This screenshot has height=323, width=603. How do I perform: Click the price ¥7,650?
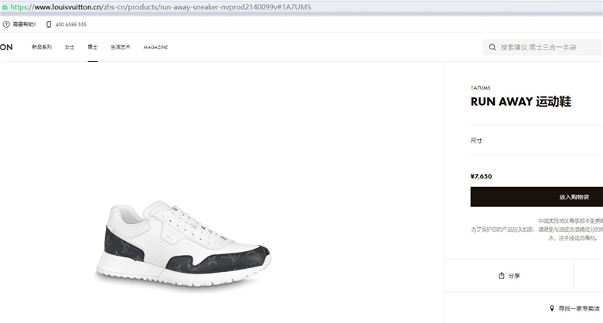coord(481,176)
